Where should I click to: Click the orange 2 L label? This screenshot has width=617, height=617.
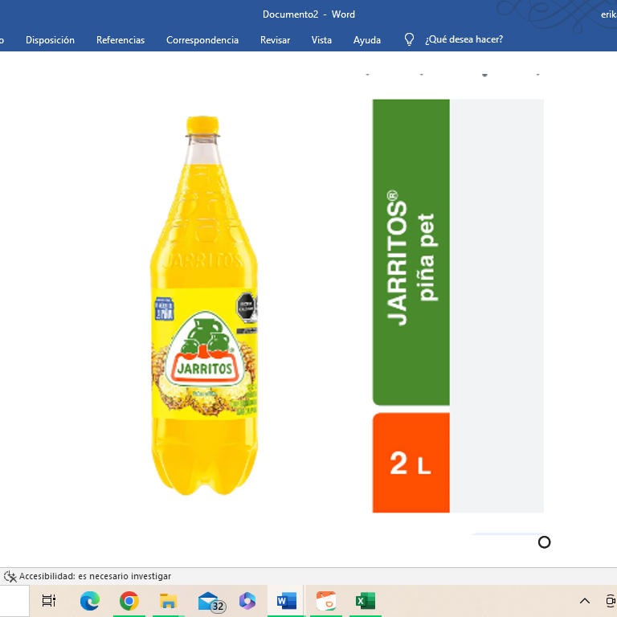coord(411,463)
